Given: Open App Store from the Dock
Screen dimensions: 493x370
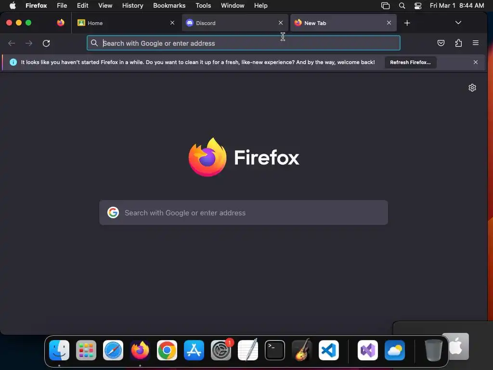Looking at the screenshot, I should pyautogui.click(x=194, y=350).
